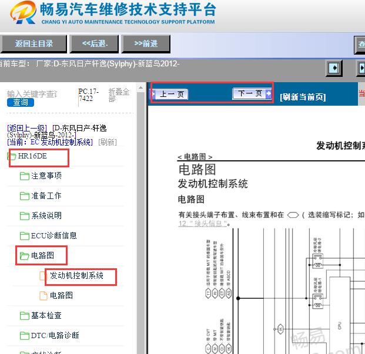This screenshot has height=354, width=365.
Task: Click 刷新当前页 to refresh page
Action: click(x=303, y=97)
